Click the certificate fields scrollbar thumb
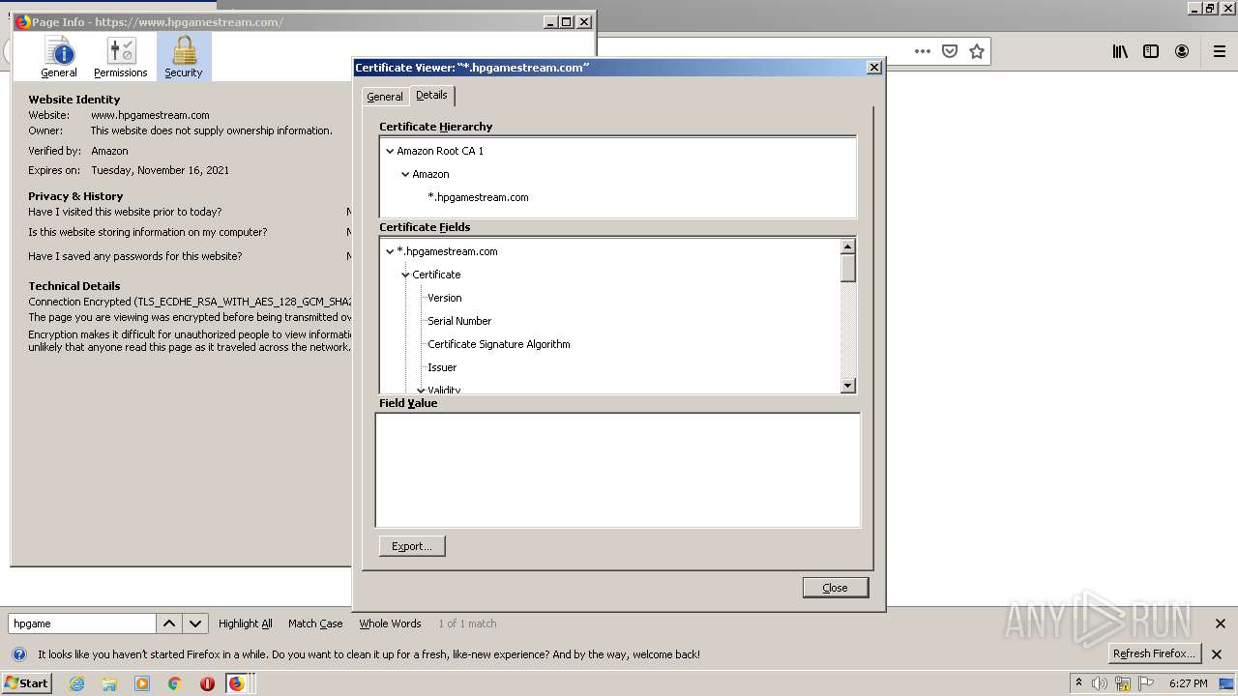 [848, 268]
